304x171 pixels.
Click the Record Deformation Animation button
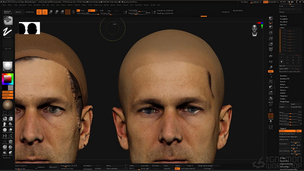pyautogui.click(x=290, y=71)
